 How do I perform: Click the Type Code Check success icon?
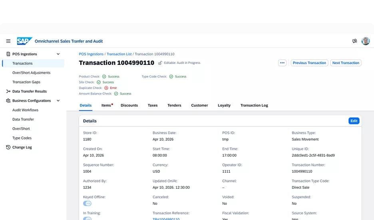tap(171, 76)
